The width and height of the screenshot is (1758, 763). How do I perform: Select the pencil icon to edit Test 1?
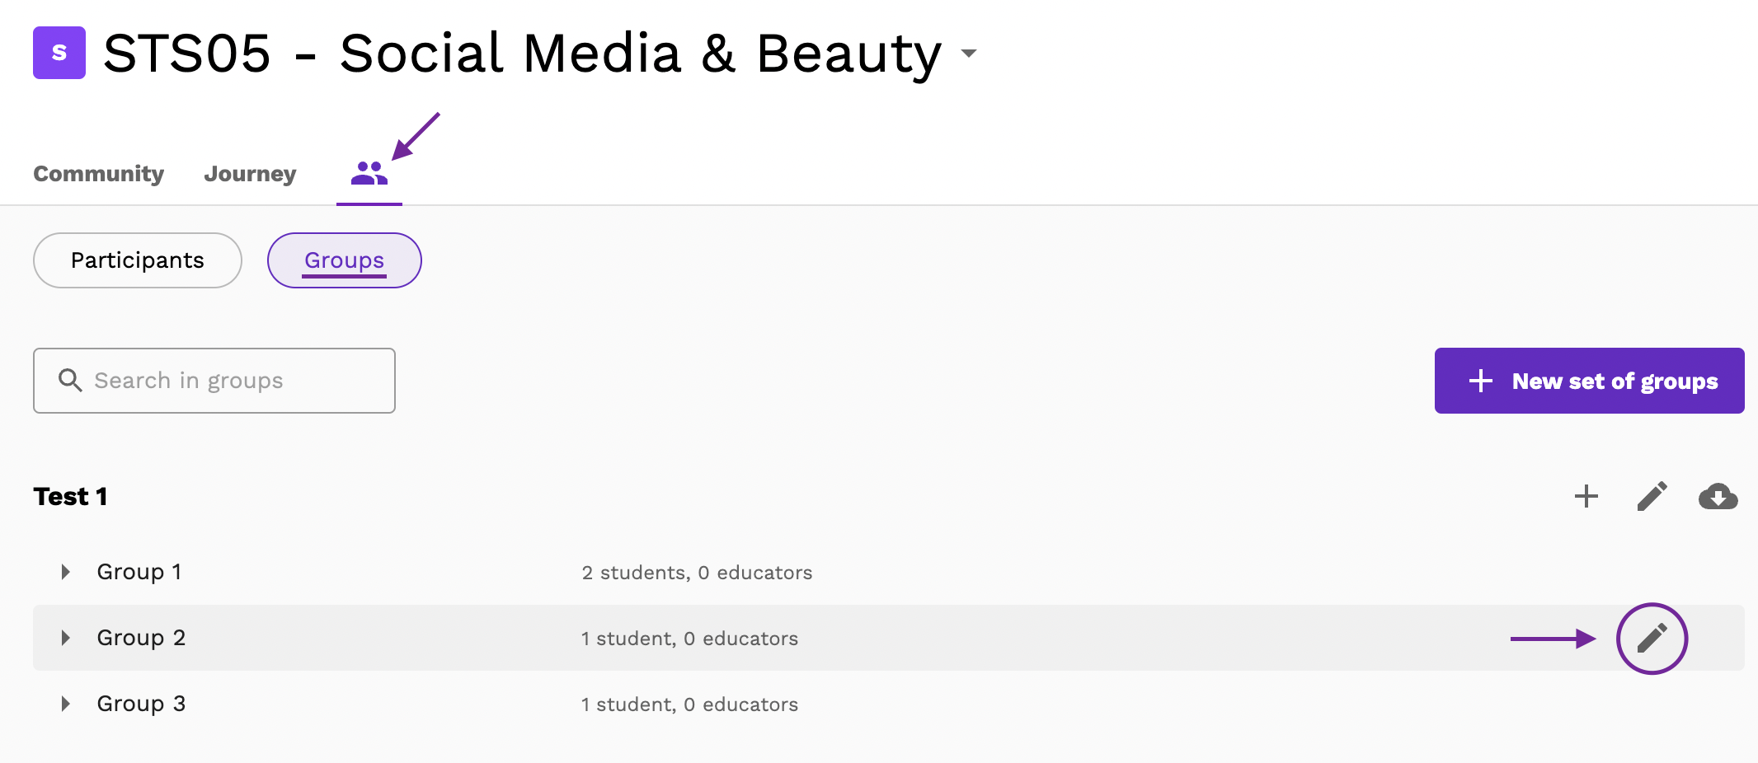1652,496
